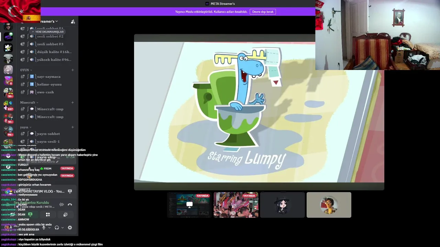Screen dimensions: 440x247
Task: Select the game stream thumbnail marked YAYINDA
Action: pyautogui.click(x=189, y=205)
